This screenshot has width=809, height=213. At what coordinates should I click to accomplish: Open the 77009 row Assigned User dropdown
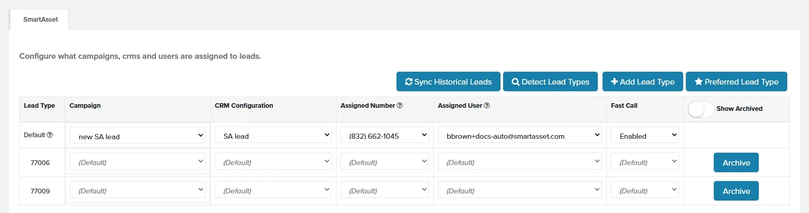tap(520, 190)
